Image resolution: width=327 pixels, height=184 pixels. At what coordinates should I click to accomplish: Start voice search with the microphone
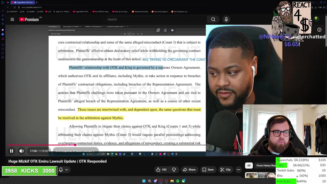tap(226, 19)
